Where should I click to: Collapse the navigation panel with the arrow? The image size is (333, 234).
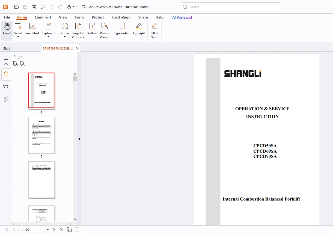[x=79, y=139]
